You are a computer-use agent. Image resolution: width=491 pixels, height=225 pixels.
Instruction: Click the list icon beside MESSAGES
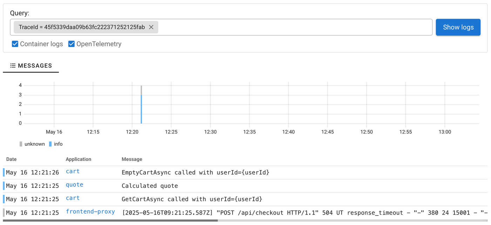click(13, 66)
